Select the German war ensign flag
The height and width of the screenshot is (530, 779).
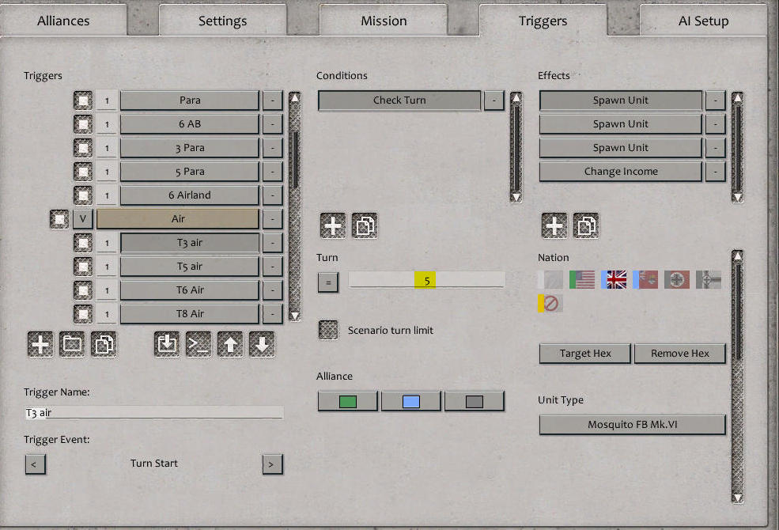pyautogui.click(x=709, y=280)
